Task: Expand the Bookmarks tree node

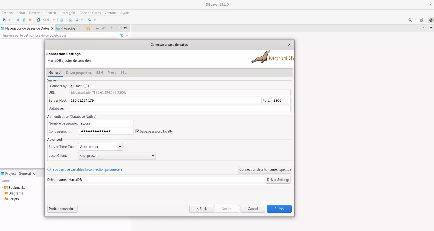Action: [x=2, y=188]
